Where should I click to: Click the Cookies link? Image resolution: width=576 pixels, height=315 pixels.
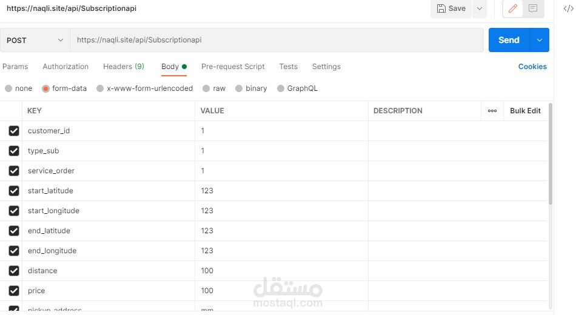[532, 67]
